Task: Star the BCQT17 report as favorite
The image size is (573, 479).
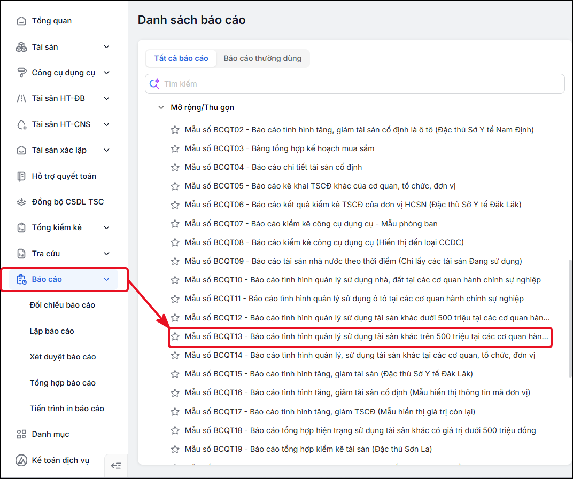Action: tap(175, 412)
